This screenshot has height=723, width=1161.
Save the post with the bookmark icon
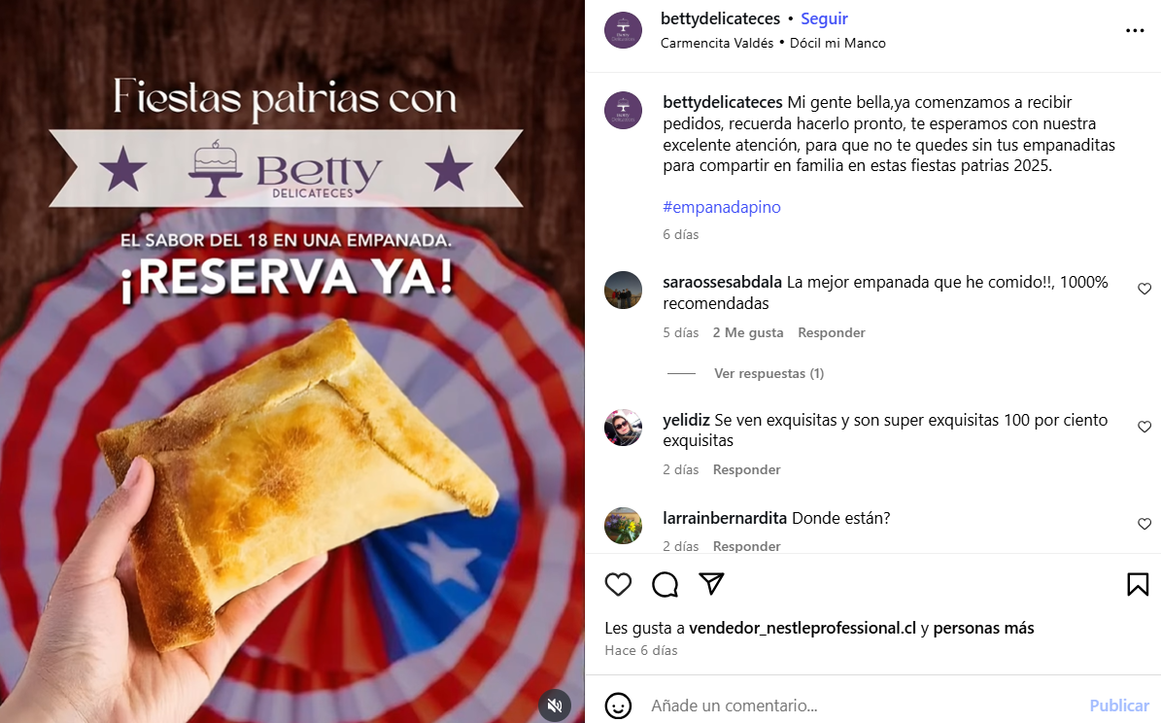(x=1138, y=584)
